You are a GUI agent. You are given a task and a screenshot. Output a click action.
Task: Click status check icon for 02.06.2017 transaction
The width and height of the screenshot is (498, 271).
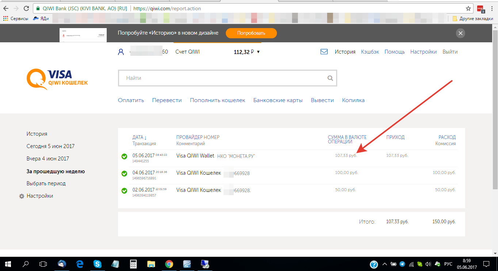(124, 191)
